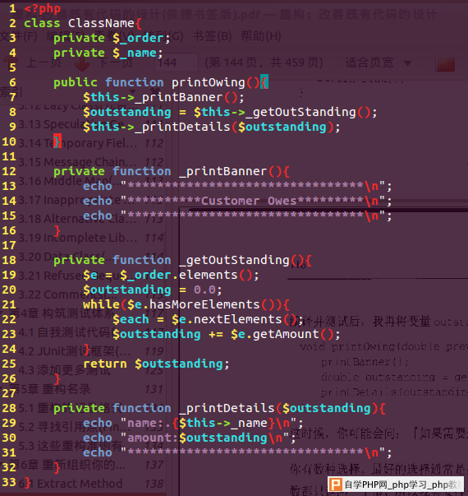
Task: Select the 3.15 Message Chain index entry
Action: pos(92,162)
